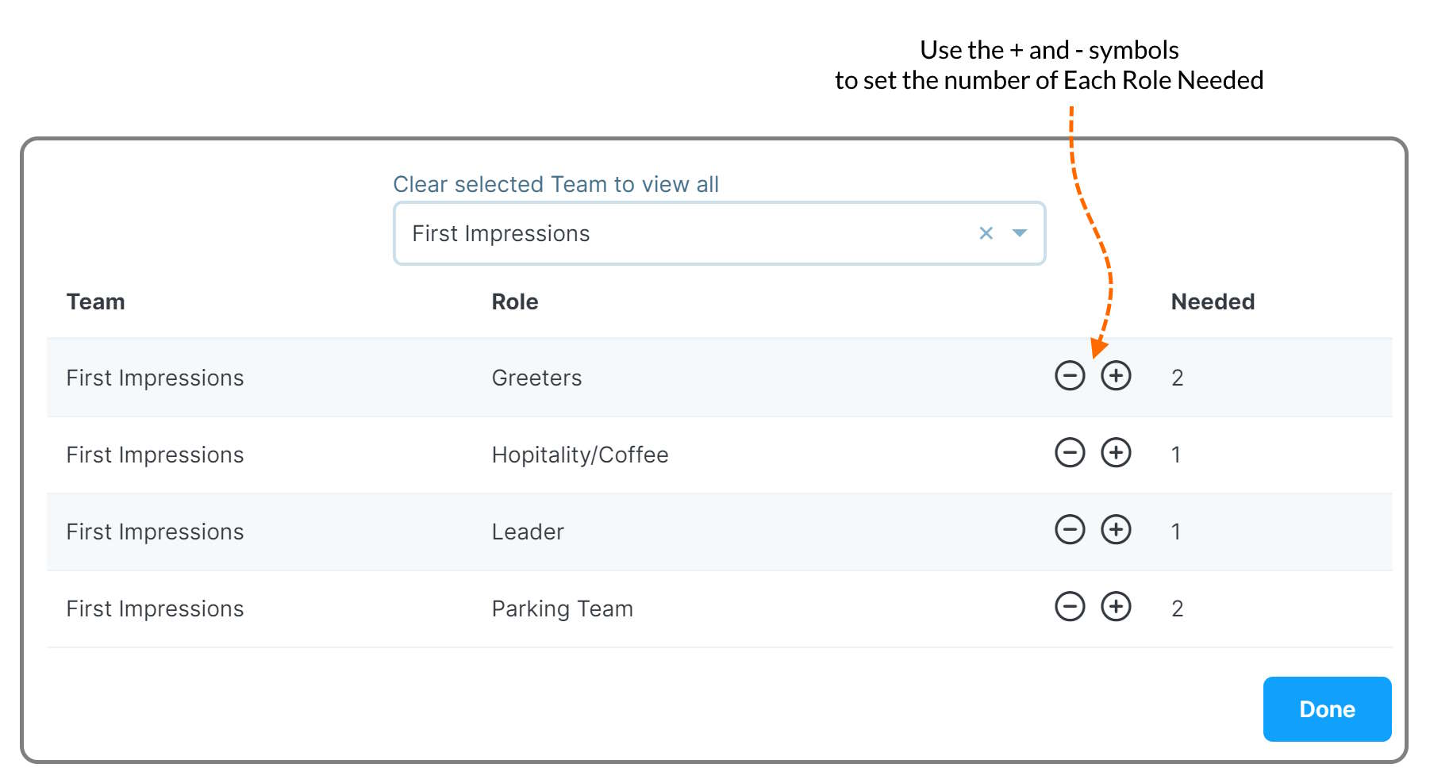Select the Hopitality/Coffee role row
This screenshot has height=783, width=1430.
point(579,455)
